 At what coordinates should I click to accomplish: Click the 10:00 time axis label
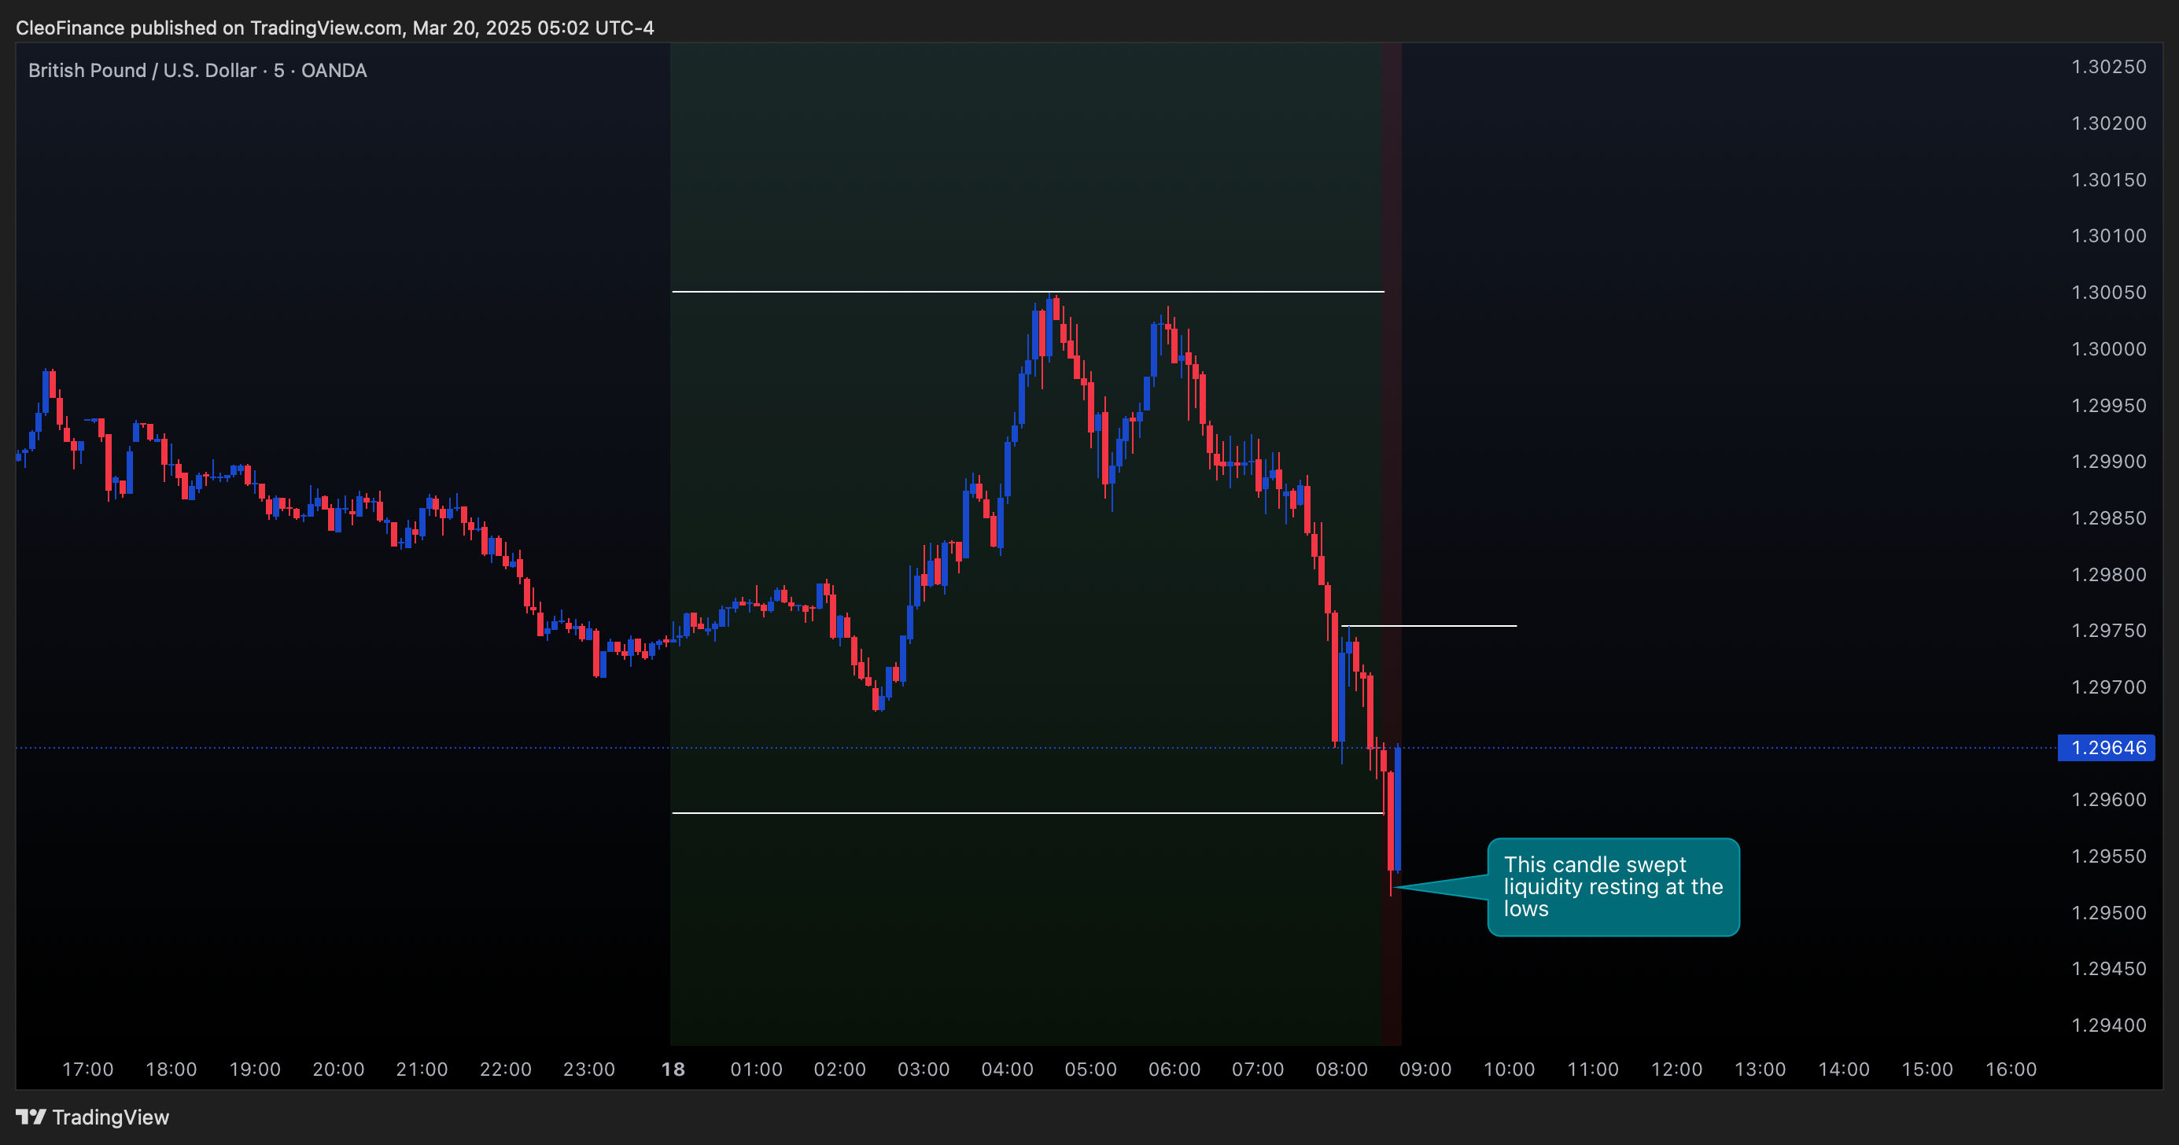[x=1509, y=1070]
